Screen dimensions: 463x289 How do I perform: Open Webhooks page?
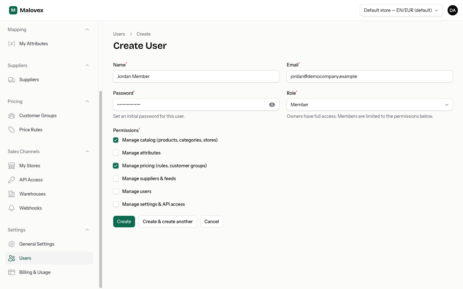49,208
